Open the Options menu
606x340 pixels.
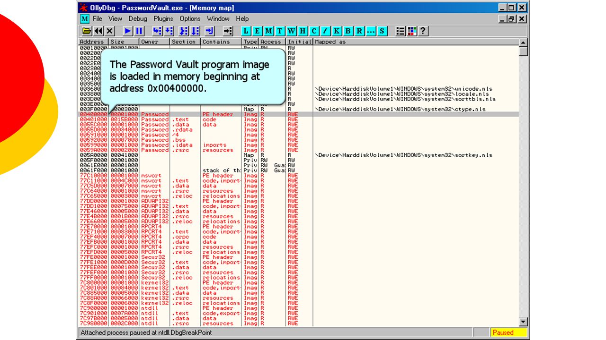190,19
